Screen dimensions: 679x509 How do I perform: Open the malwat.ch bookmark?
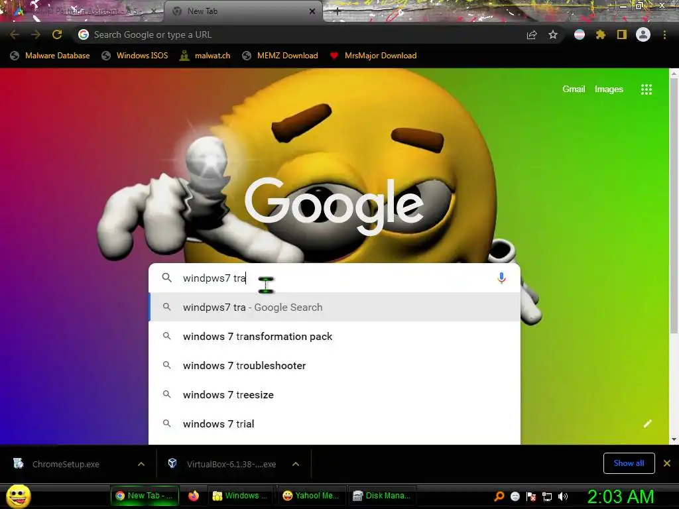click(x=205, y=56)
